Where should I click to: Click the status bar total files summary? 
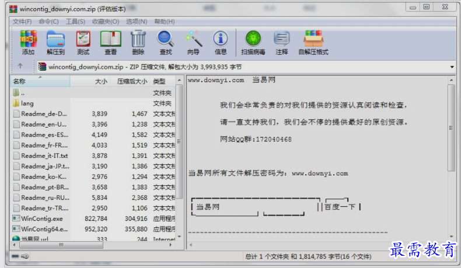click(309, 256)
